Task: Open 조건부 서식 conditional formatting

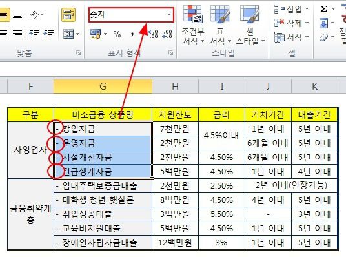Action: tap(193, 25)
